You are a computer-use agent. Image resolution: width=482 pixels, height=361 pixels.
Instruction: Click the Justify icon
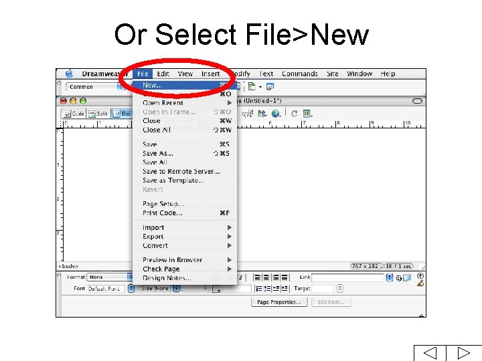[285, 278]
